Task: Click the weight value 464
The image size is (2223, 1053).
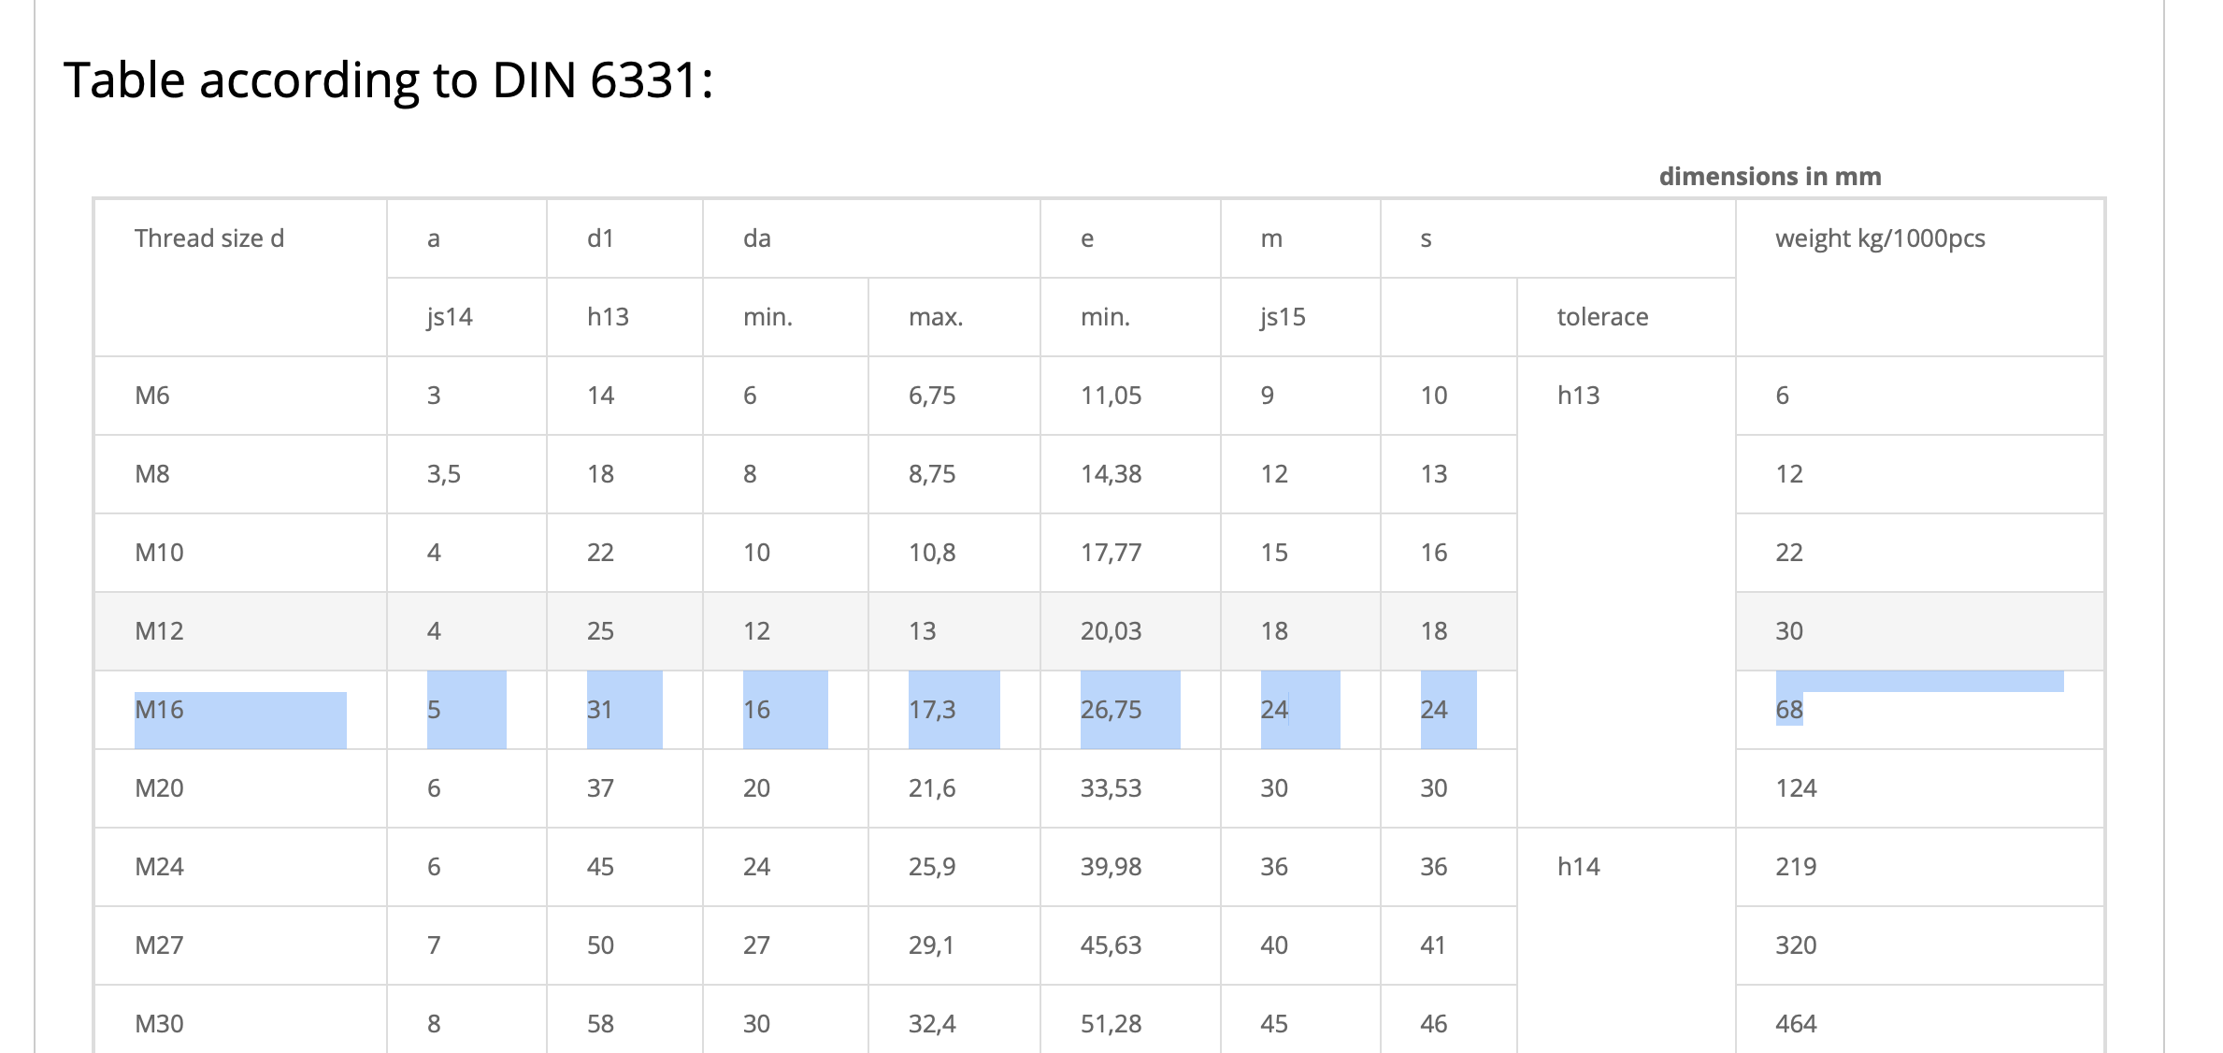Action: [1796, 1024]
